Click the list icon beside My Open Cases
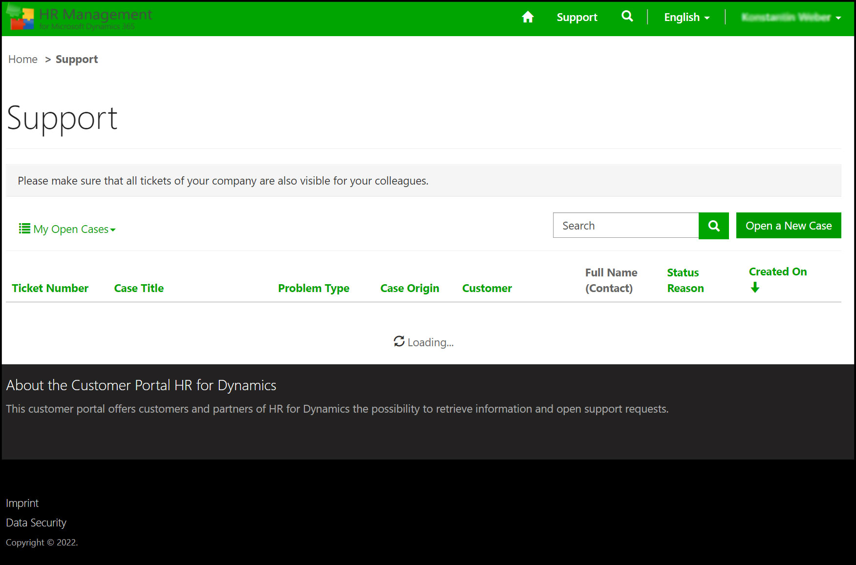This screenshot has width=856, height=565. (x=24, y=229)
